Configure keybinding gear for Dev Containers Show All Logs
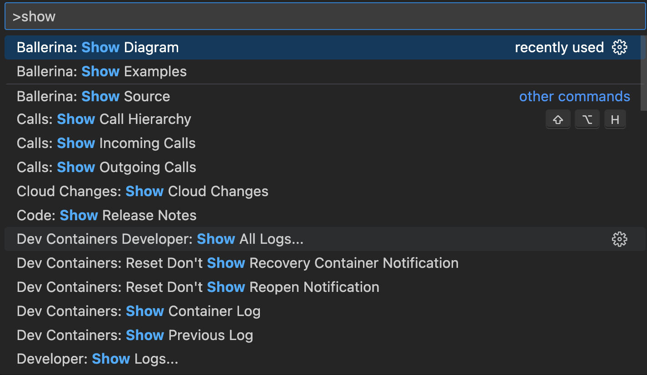The height and width of the screenshot is (375, 647). pyautogui.click(x=619, y=239)
